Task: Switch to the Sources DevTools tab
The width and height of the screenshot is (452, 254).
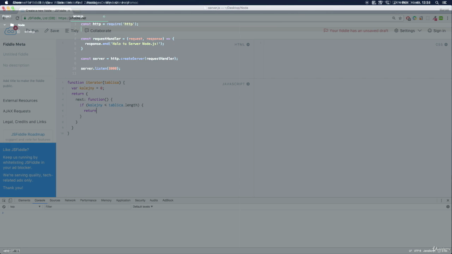Action: coord(55,200)
